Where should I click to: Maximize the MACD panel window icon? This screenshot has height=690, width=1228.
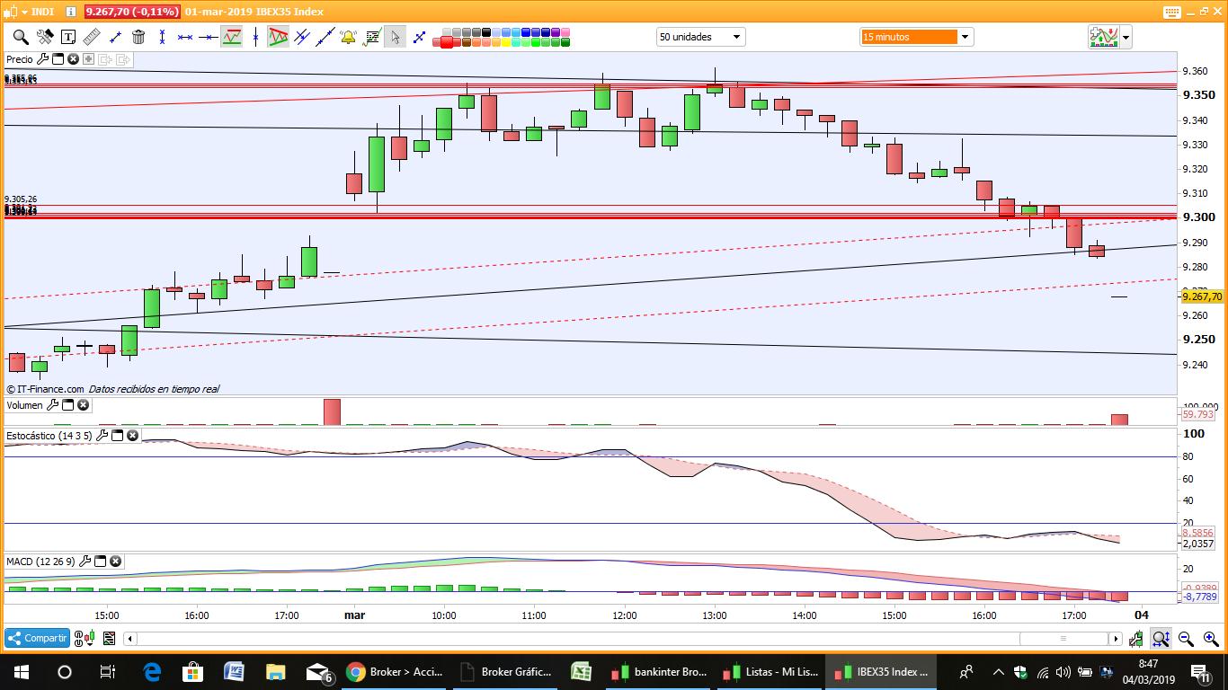click(100, 562)
